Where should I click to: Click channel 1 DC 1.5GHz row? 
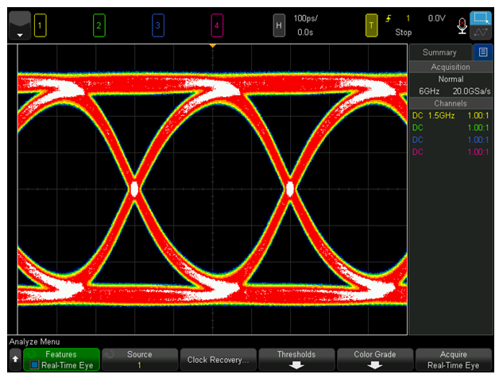coord(451,115)
